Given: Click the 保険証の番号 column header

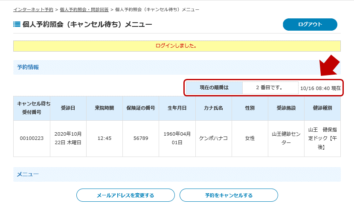Looking at the screenshot, I should (x=141, y=108).
